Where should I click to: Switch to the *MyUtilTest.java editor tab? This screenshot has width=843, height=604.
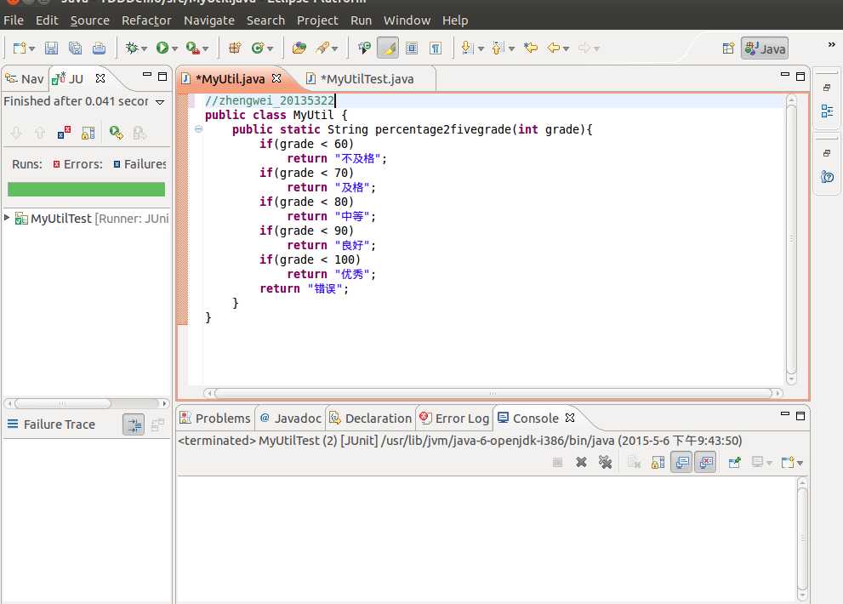(367, 79)
